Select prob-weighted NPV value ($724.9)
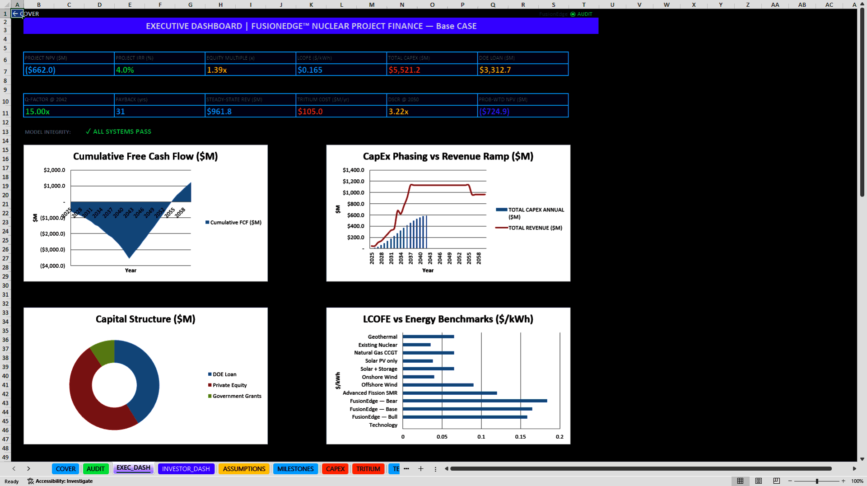 [523, 112]
